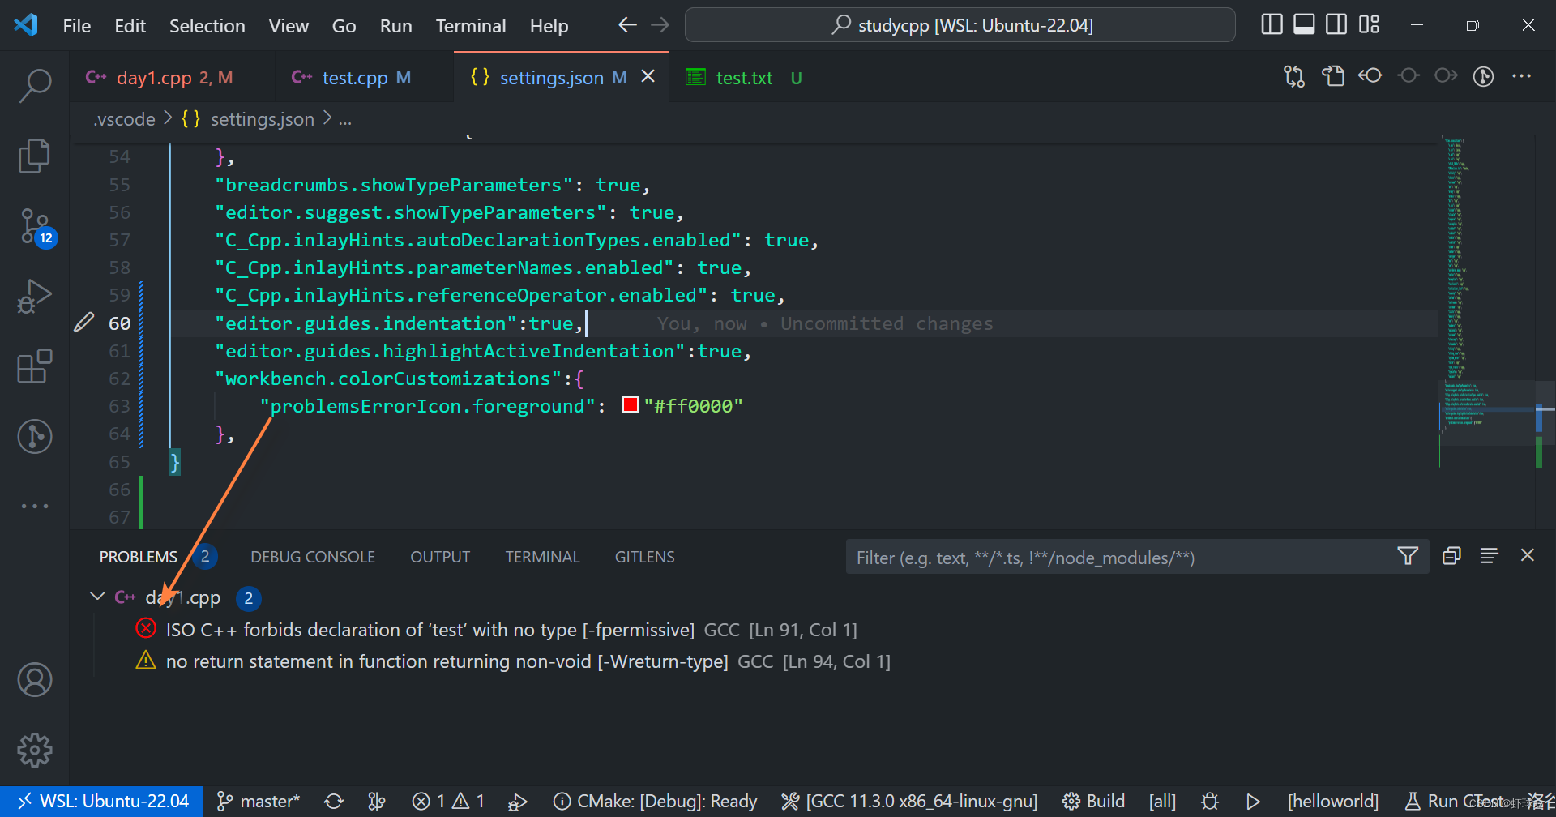Click the [helloworld] launch target

click(1332, 802)
